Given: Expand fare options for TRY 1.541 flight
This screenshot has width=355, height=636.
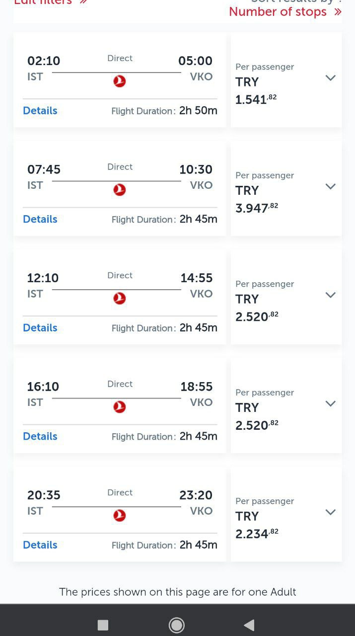Looking at the screenshot, I should coord(331,78).
